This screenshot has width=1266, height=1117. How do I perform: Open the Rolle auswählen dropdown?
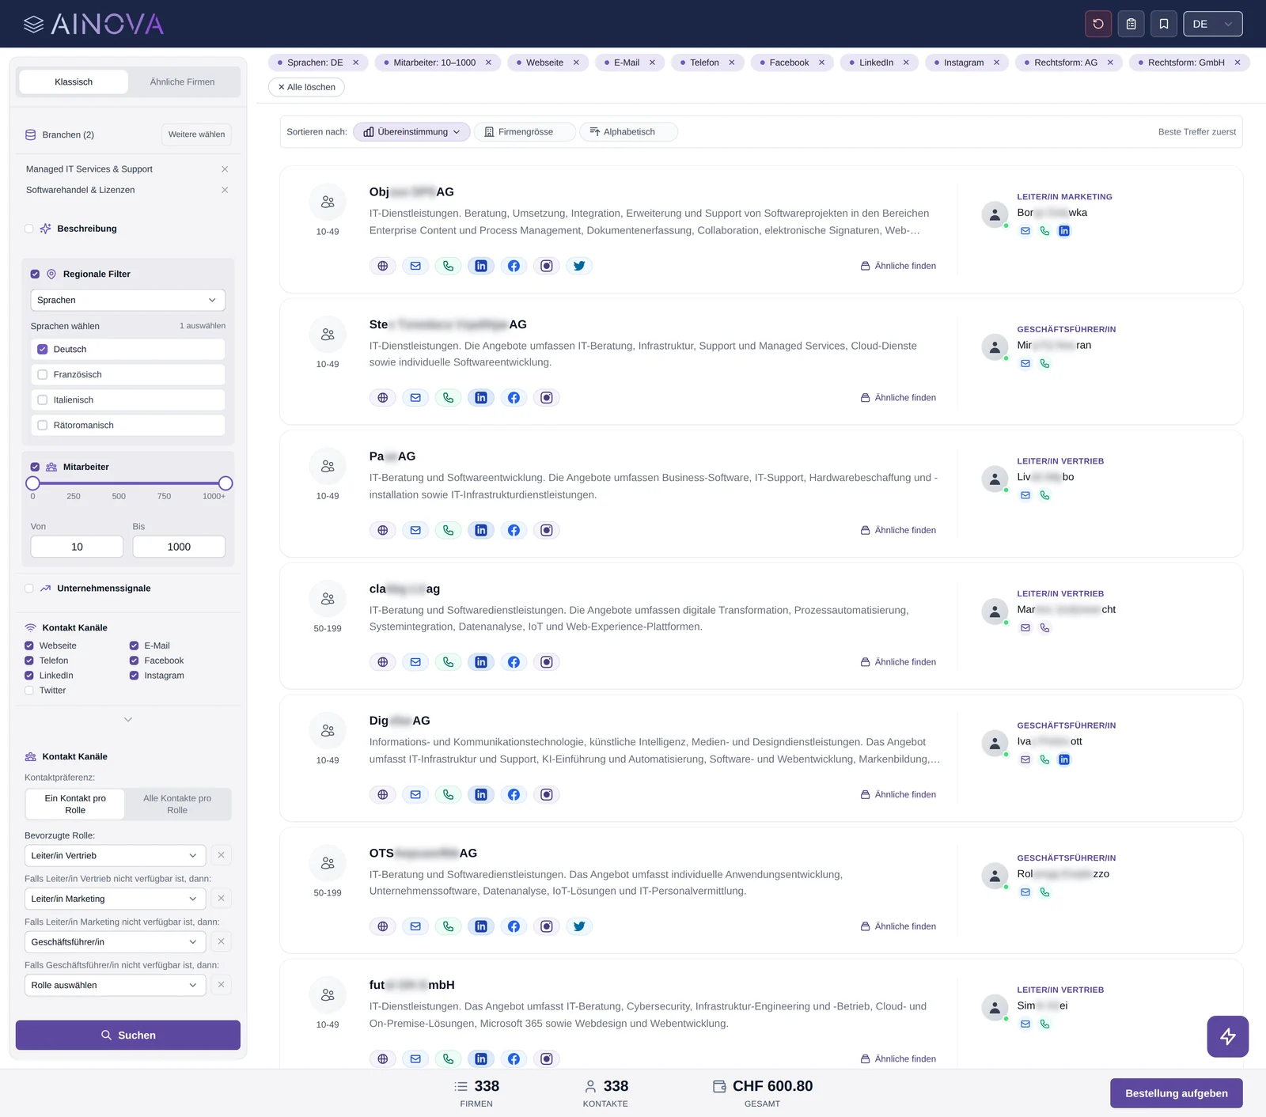pos(115,986)
